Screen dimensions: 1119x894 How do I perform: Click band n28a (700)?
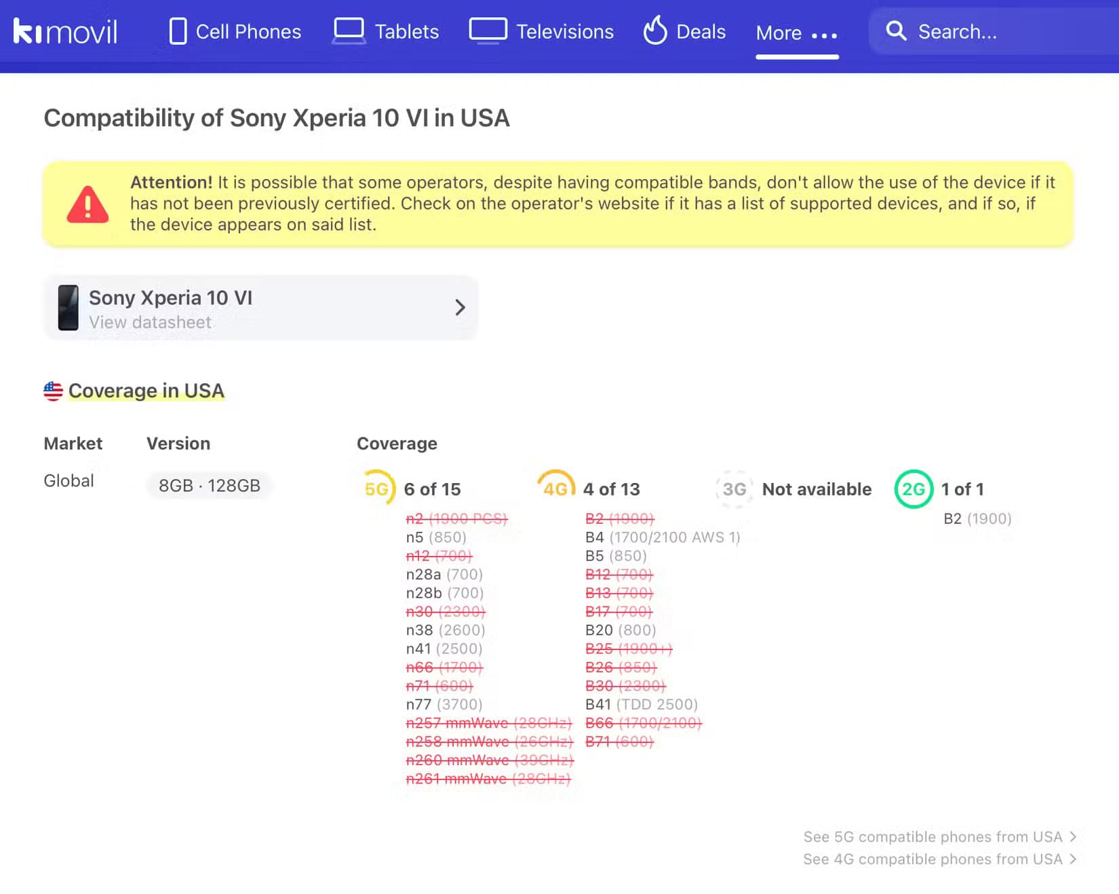coord(444,575)
